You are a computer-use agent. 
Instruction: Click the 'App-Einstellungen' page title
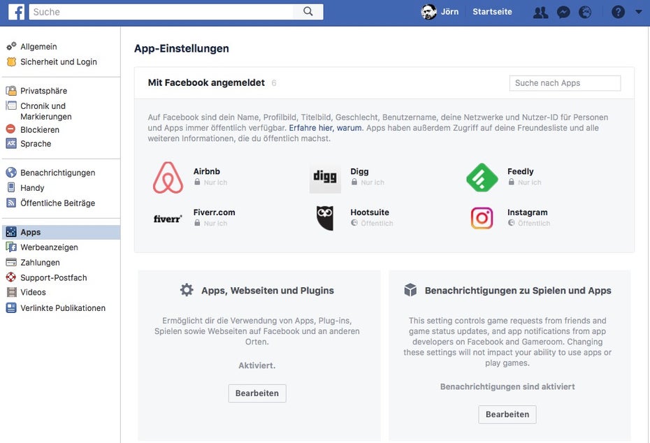coord(182,48)
